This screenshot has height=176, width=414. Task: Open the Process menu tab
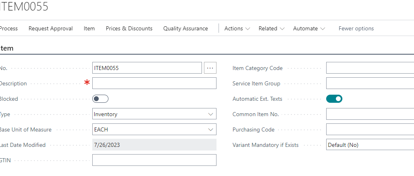coord(8,28)
